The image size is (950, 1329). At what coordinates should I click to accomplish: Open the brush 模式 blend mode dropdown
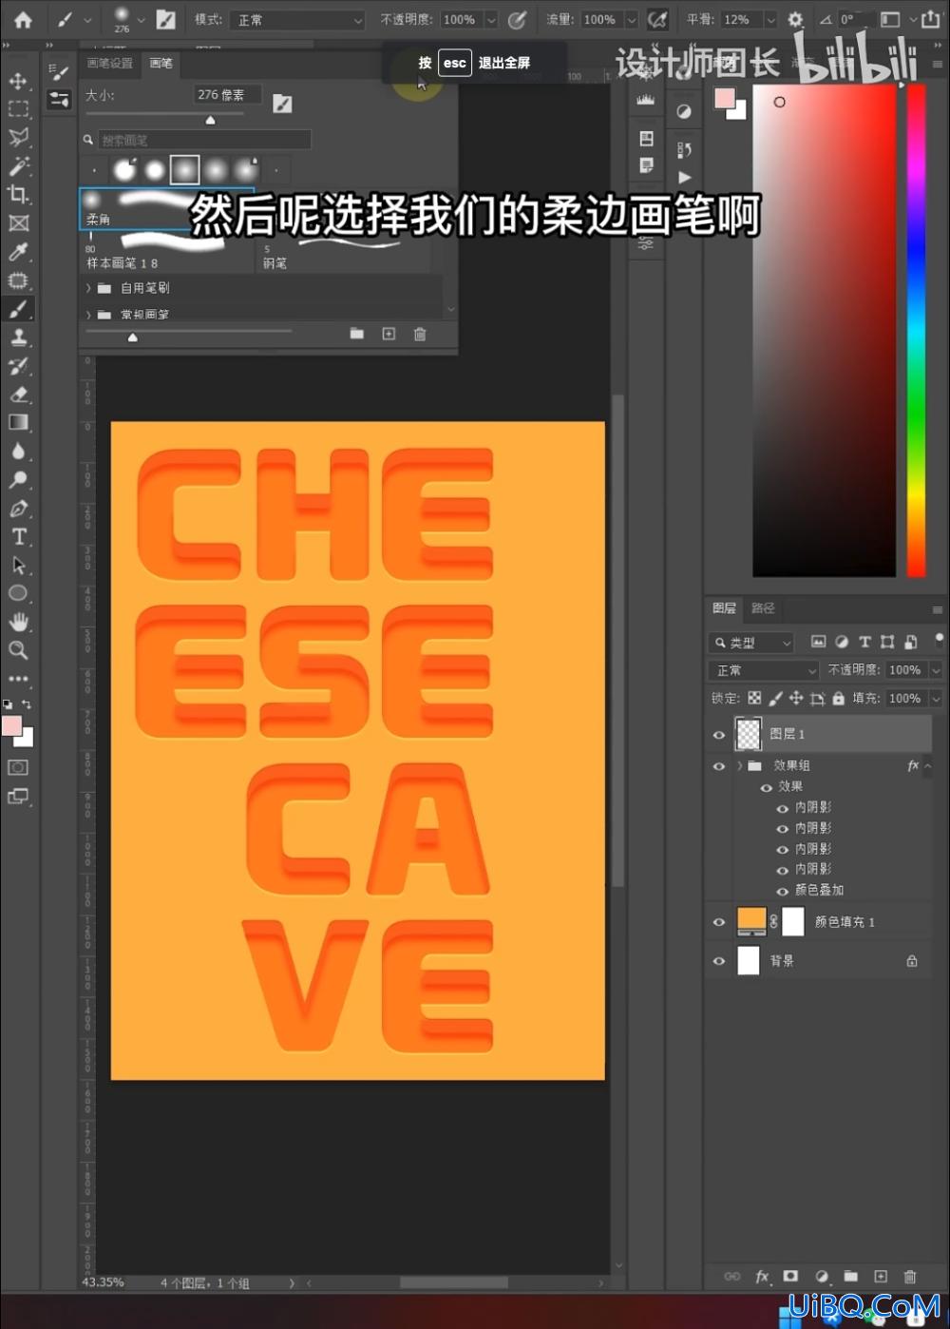(296, 19)
